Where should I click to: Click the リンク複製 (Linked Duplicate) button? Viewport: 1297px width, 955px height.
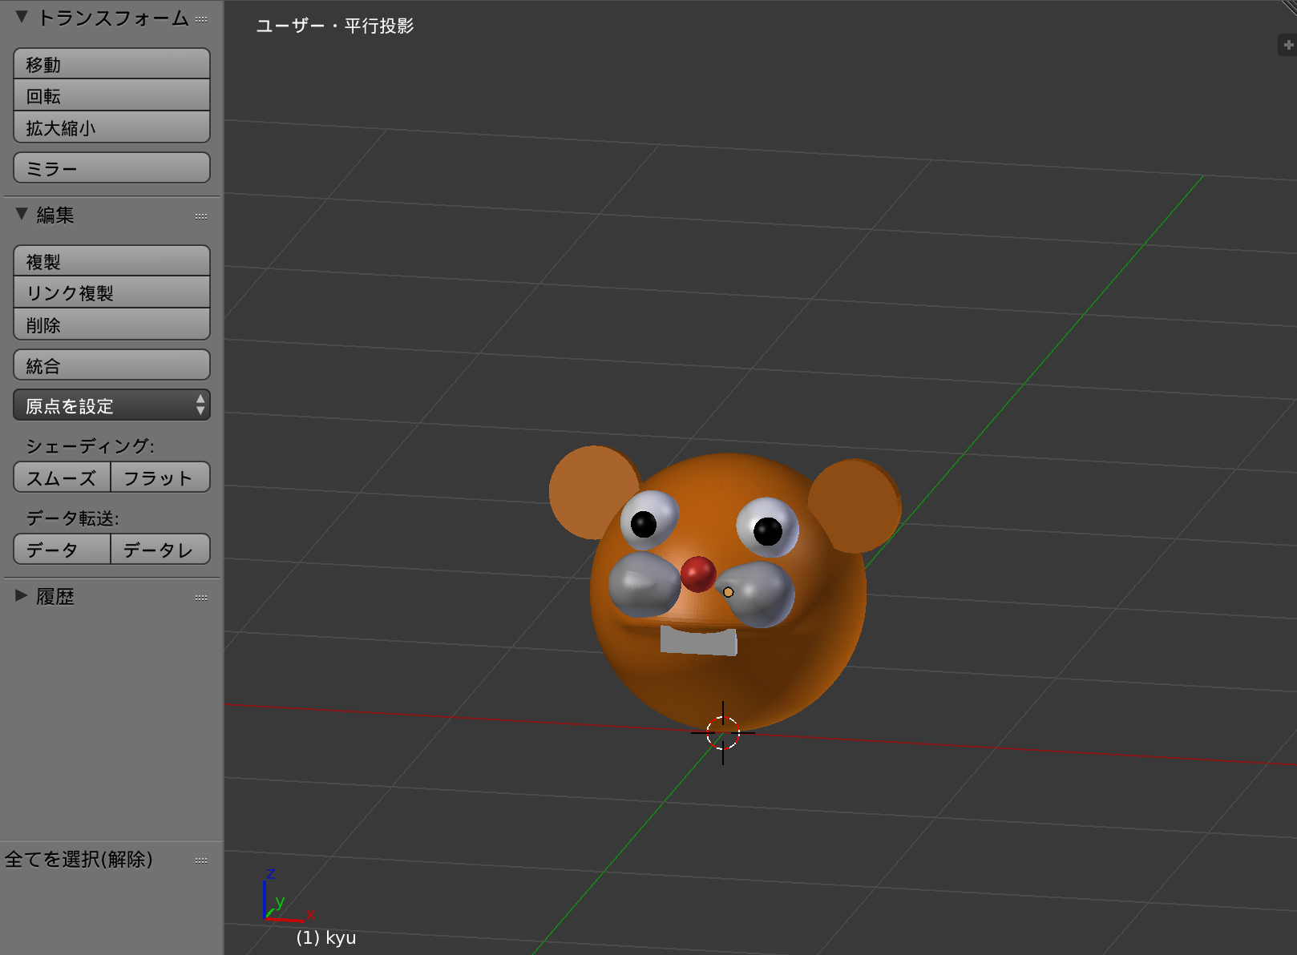tap(111, 292)
